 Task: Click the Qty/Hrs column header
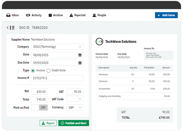[133, 68]
